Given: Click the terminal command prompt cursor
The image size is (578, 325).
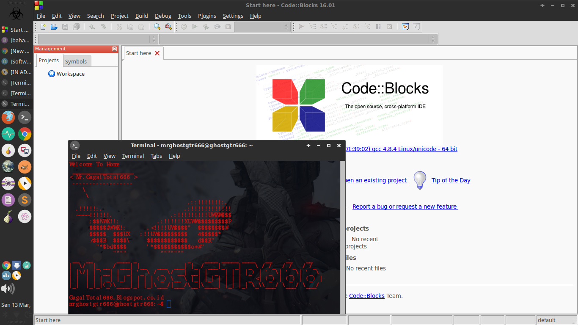Looking at the screenshot, I should (x=168, y=304).
